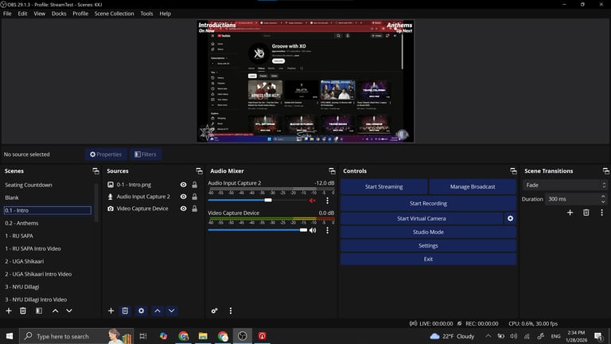This screenshot has width=611, height=344.
Task: Open File Explorer from the taskbar
Action: point(203,336)
